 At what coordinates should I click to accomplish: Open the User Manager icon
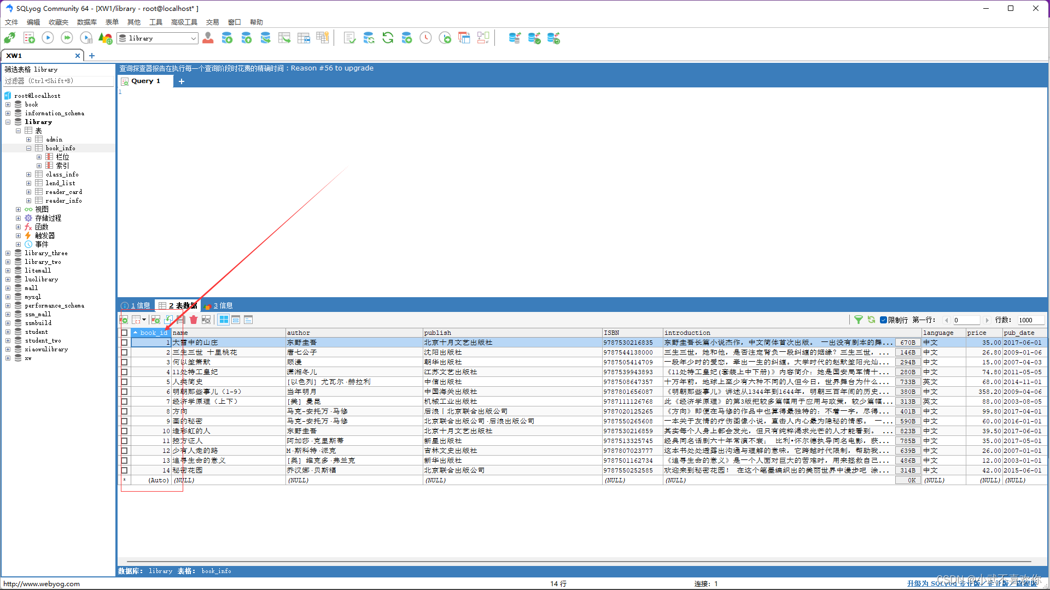(x=208, y=38)
